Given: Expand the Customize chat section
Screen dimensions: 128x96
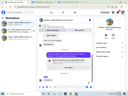Looking at the screenshot, I should (110, 43).
